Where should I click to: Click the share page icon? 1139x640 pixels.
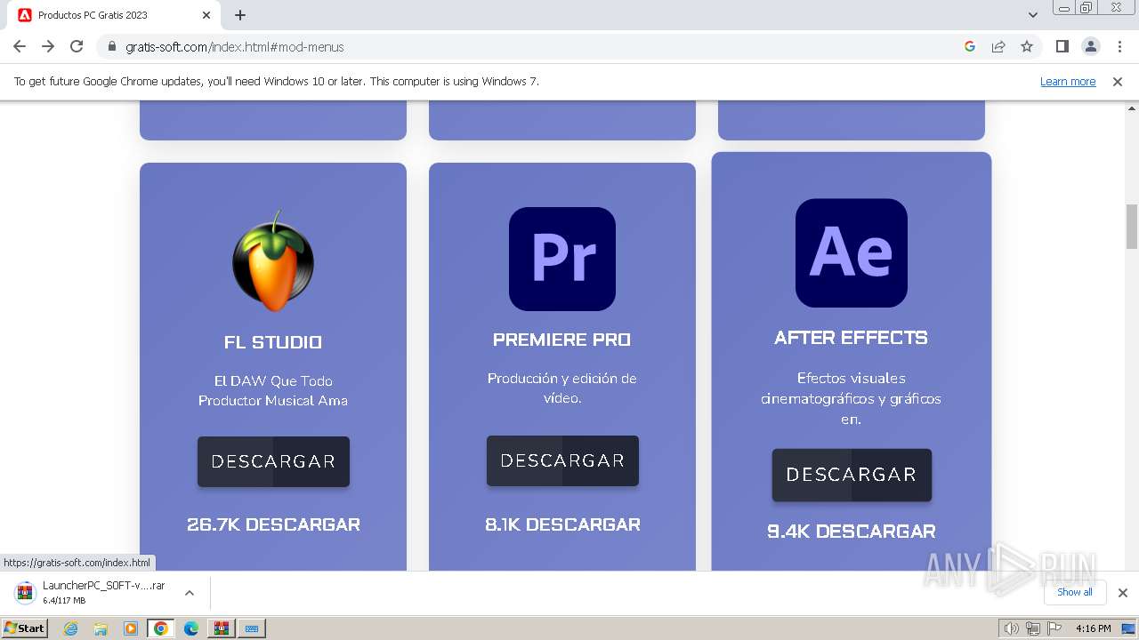(998, 46)
